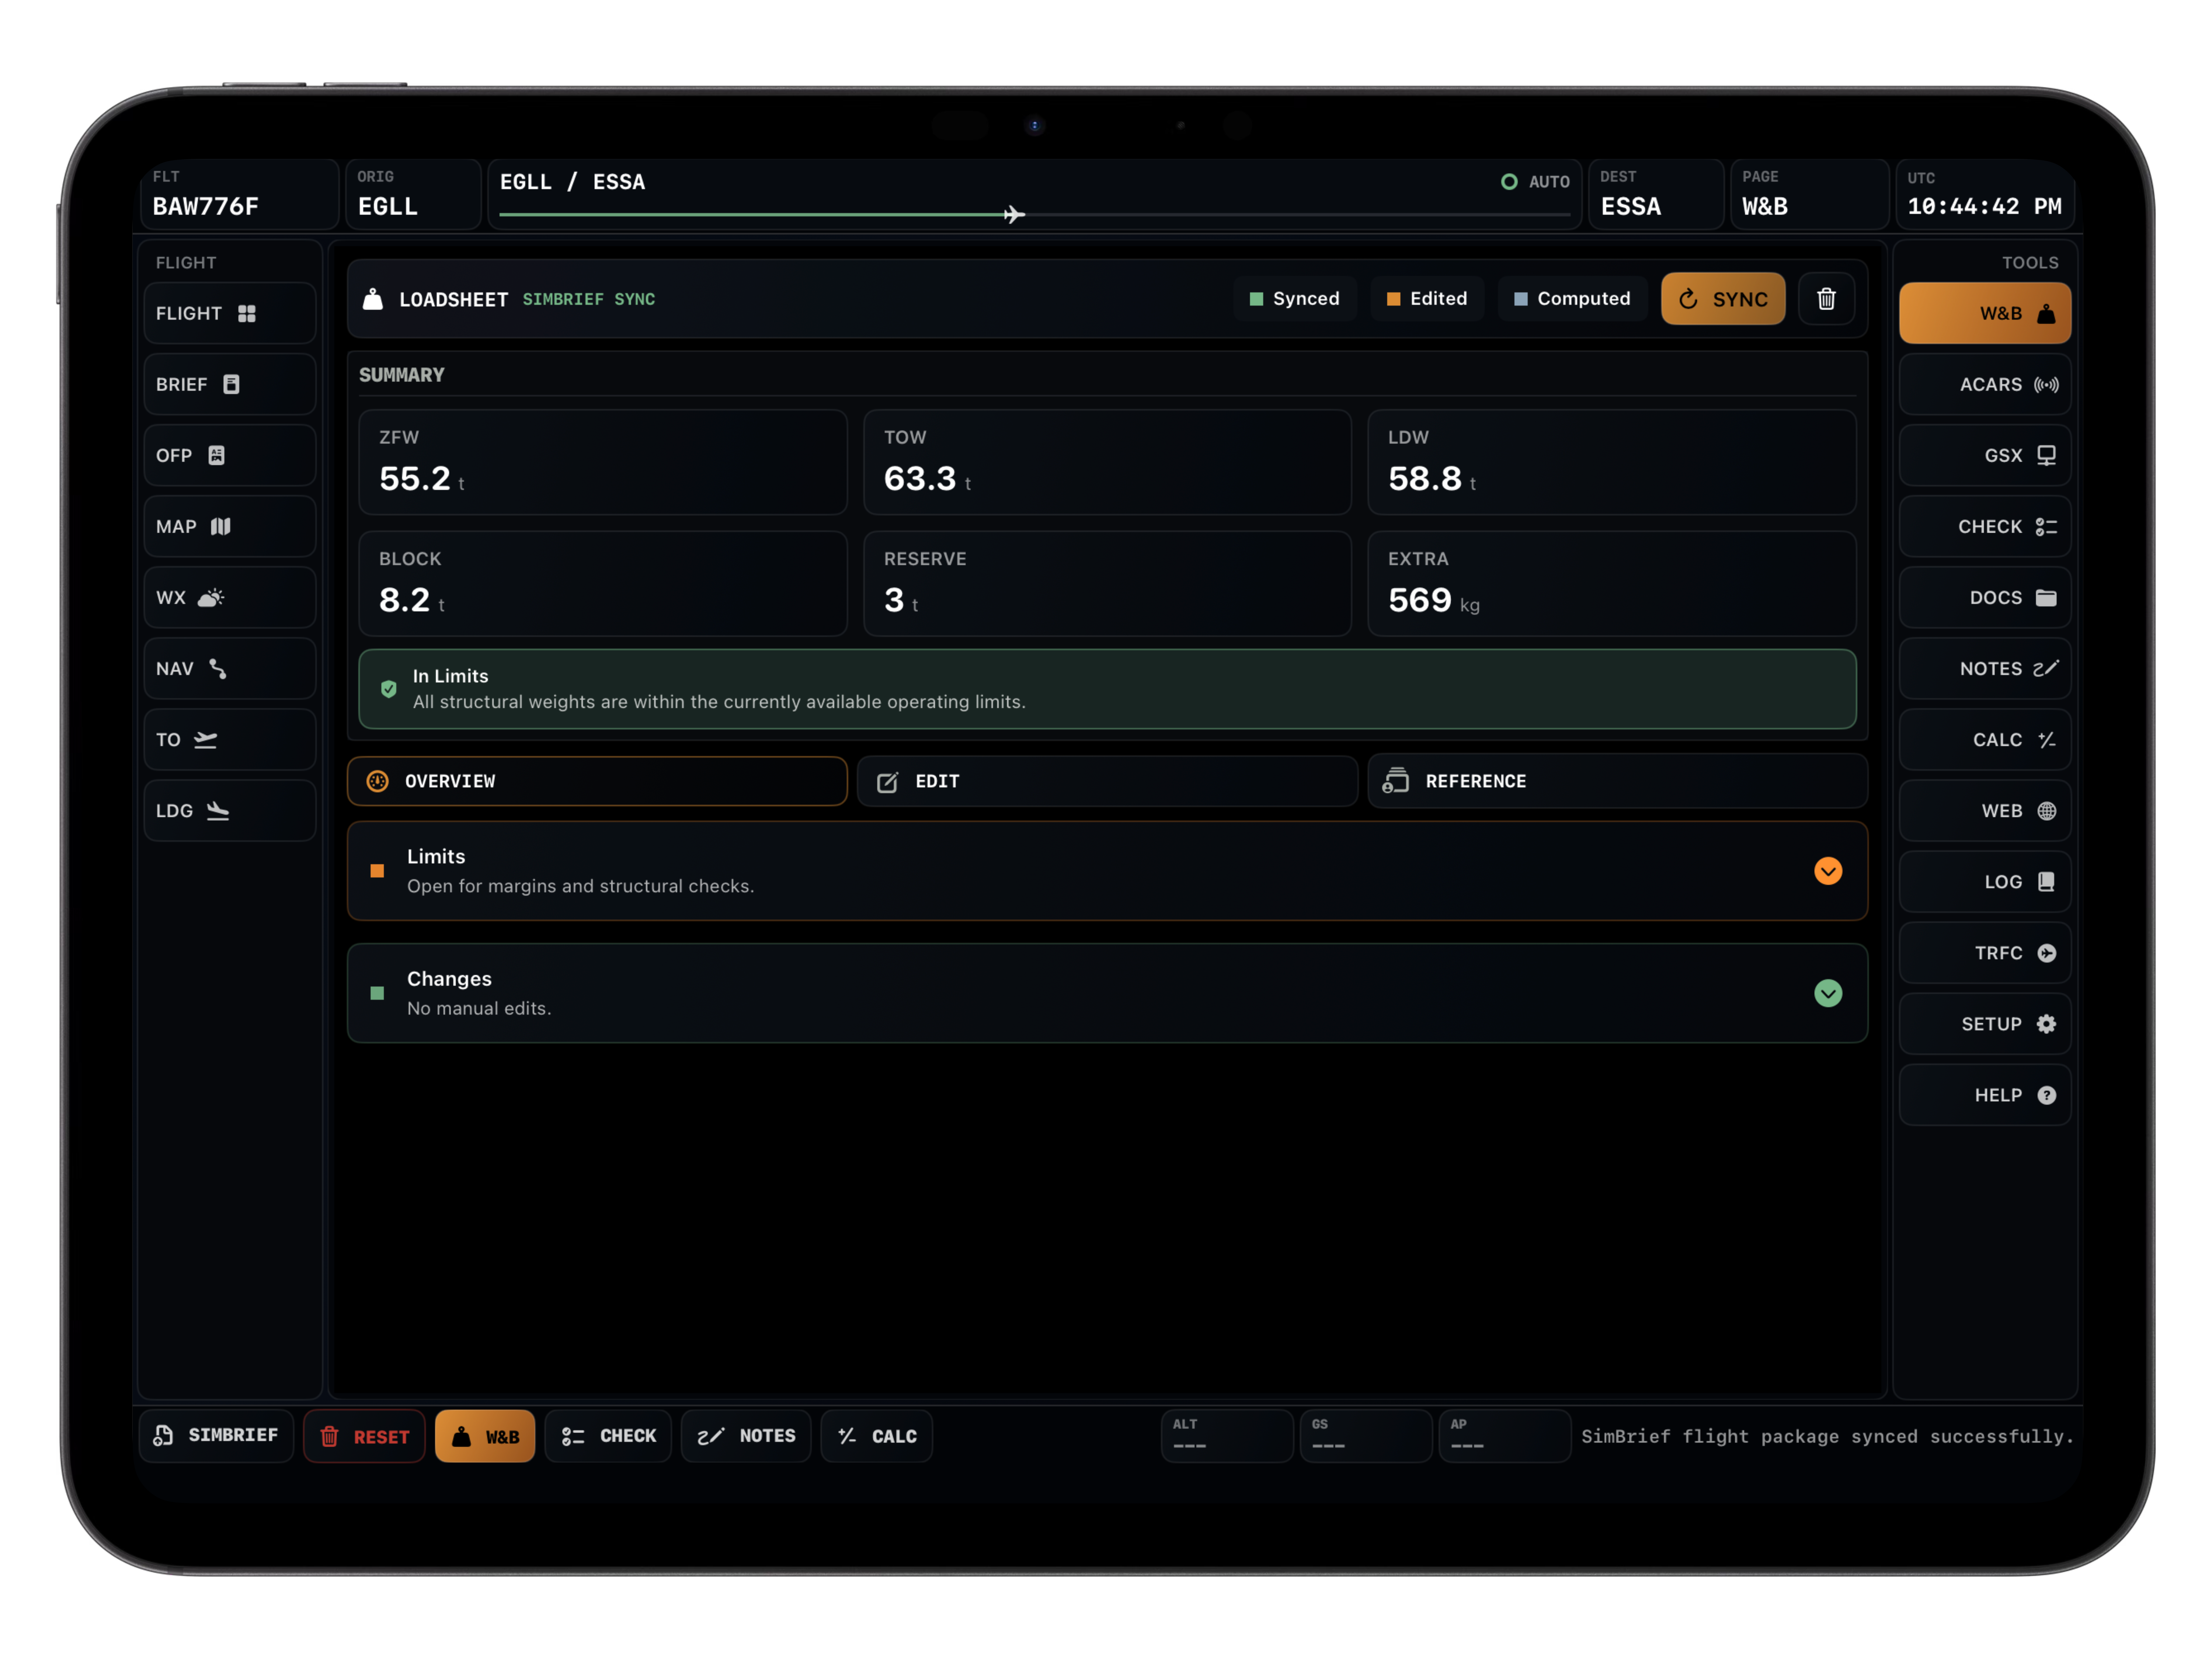The height and width of the screenshot is (1659, 2212).
Task: Click the red RESET button
Action: (364, 1436)
